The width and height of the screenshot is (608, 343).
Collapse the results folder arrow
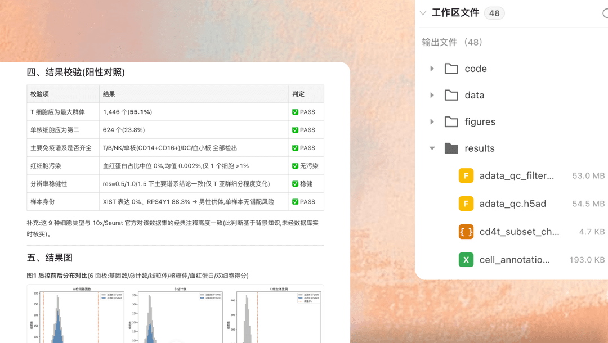click(432, 148)
